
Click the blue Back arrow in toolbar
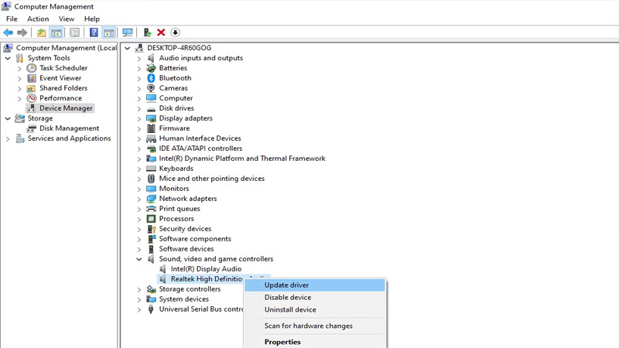pyautogui.click(x=8, y=32)
